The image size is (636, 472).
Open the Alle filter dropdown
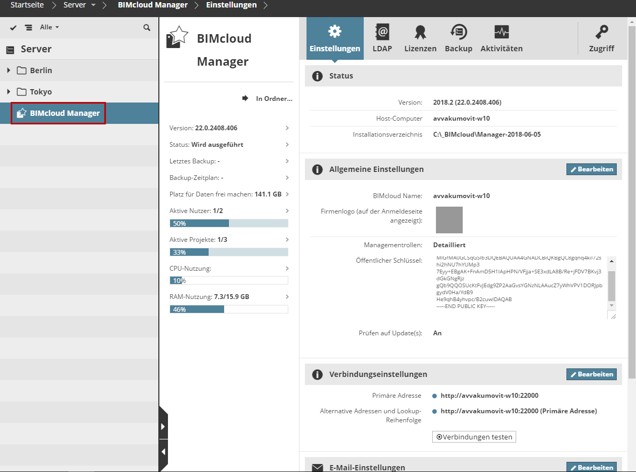50,27
